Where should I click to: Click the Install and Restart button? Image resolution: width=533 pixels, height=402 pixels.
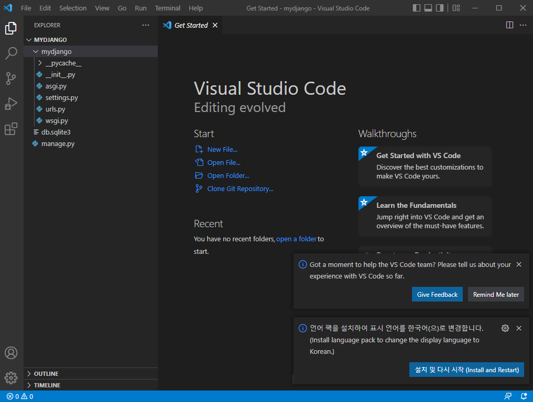pos(466,370)
